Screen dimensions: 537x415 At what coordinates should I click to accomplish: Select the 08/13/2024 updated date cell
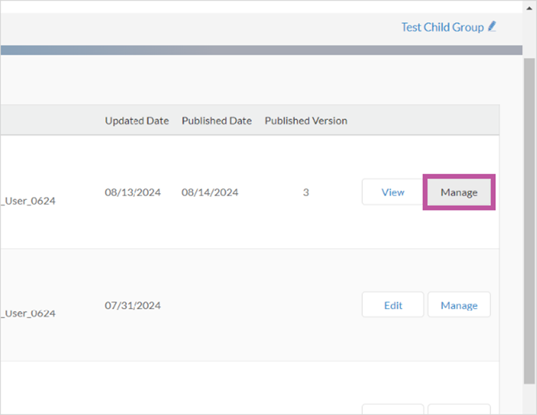point(132,192)
